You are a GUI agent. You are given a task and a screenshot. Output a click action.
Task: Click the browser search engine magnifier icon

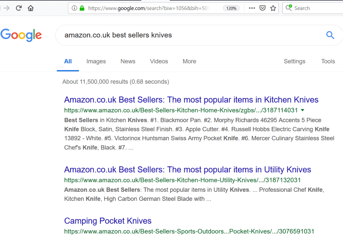click(x=289, y=8)
